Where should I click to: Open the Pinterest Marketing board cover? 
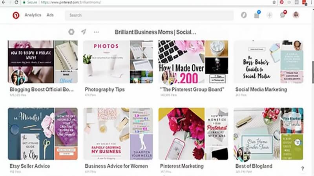point(193,134)
